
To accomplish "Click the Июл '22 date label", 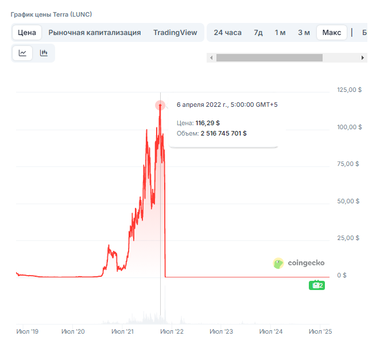I will [172, 331].
